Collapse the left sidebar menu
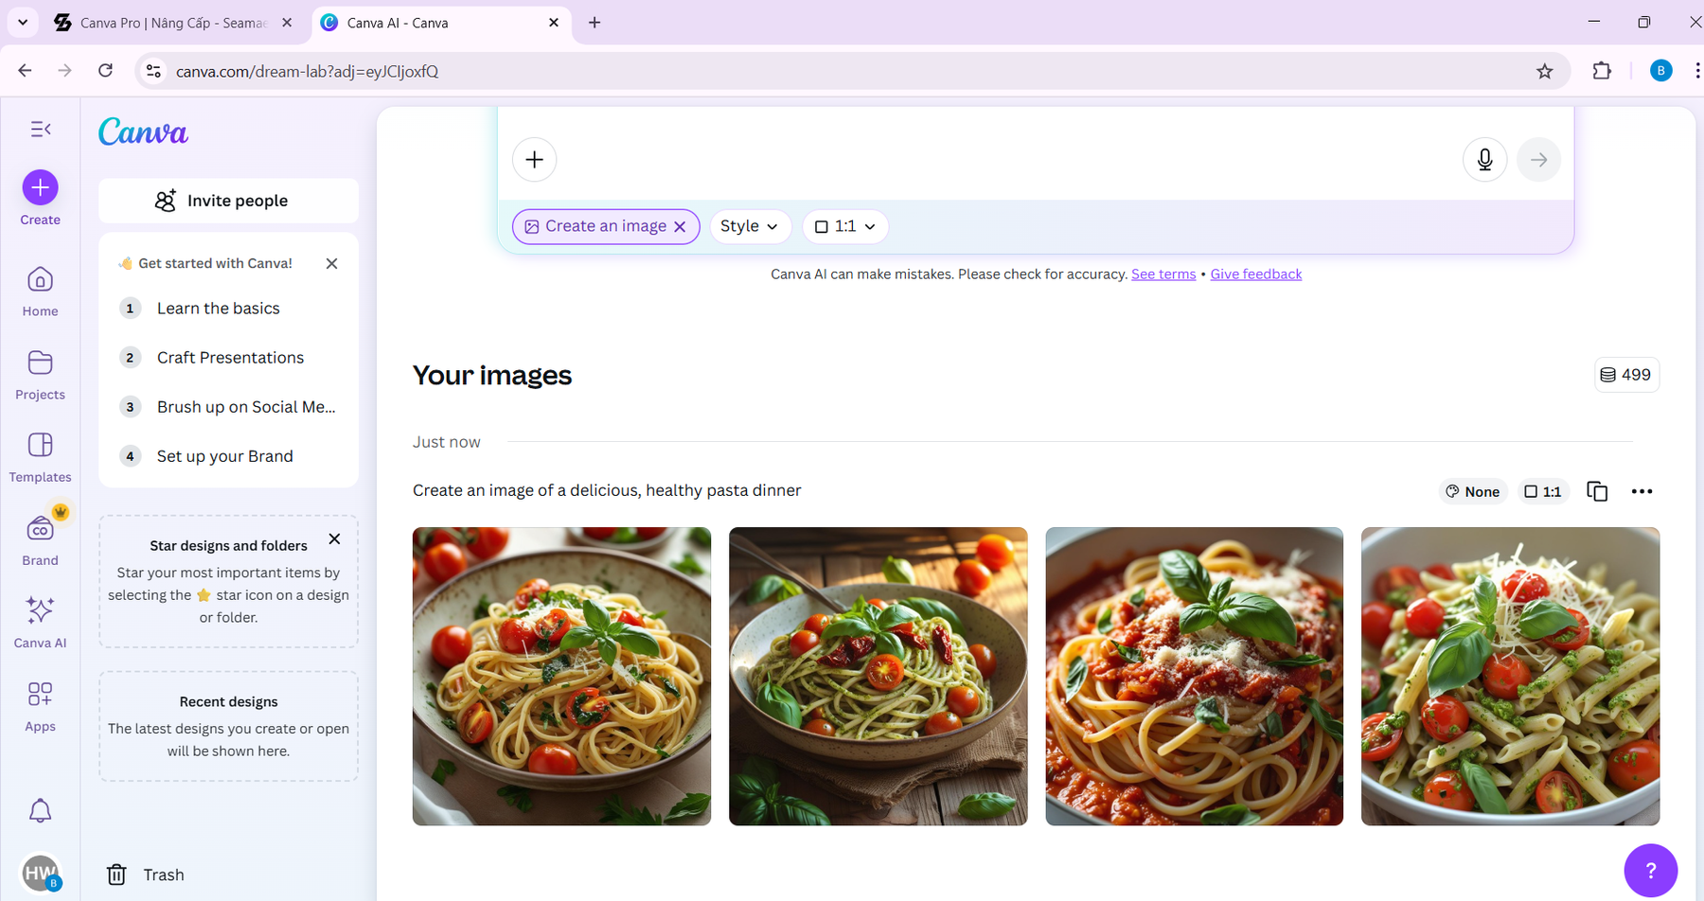1704x901 pixels. [x=41, y=129]
